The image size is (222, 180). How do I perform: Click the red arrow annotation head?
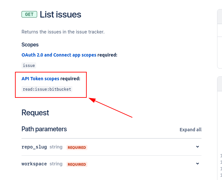[92, 100]
